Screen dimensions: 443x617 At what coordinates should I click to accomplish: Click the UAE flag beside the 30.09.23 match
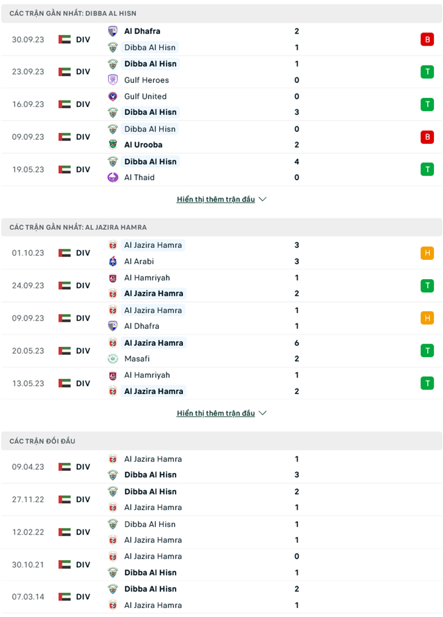point(64,39)
